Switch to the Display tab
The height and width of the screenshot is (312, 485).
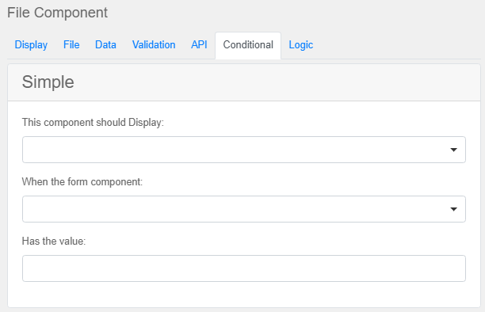31,45
